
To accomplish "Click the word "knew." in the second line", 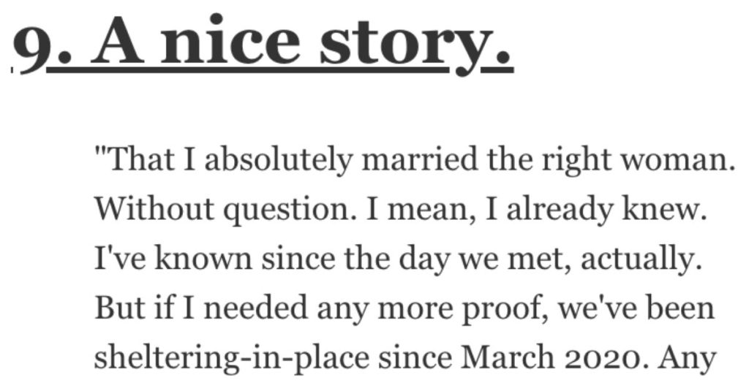I will [664, 209].
